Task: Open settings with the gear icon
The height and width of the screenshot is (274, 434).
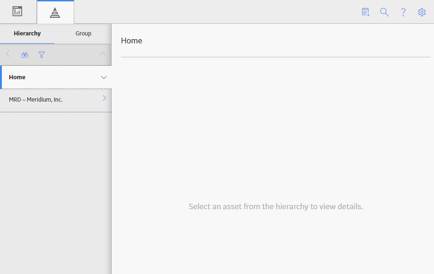Action: click(x=422, y=12)
